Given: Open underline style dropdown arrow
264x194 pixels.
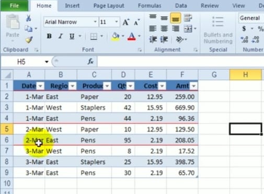Looking at the screenshot, I should (80, 36).
